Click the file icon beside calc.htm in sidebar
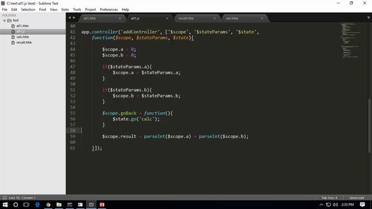This screenshot has width=372, height=209. click(x=13, y=37)
